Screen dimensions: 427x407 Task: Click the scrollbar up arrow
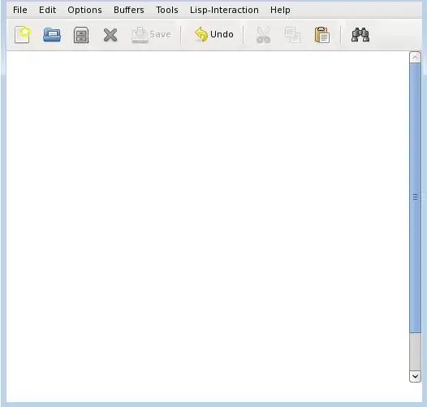(415, 58)
